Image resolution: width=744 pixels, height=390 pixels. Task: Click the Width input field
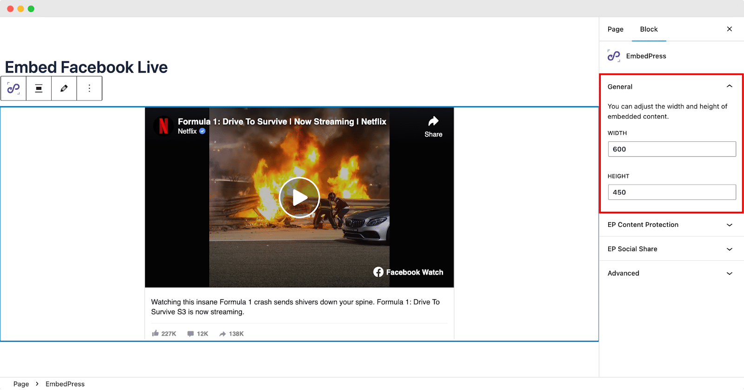coord(672,149)
